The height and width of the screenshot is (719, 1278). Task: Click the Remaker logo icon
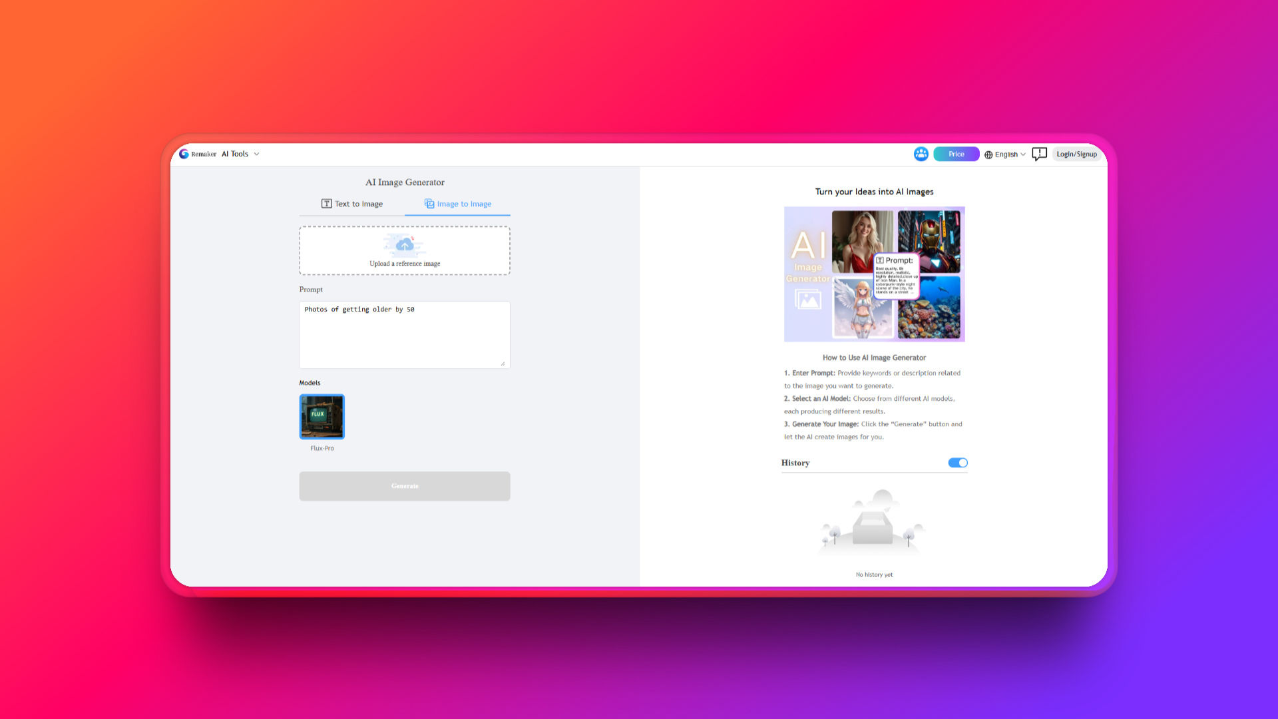[x=184, y=154]
